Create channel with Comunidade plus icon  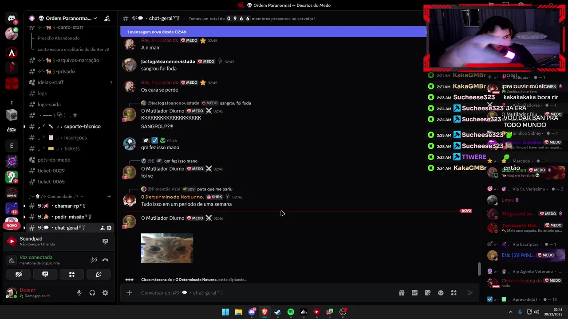[x=109, y=196]
